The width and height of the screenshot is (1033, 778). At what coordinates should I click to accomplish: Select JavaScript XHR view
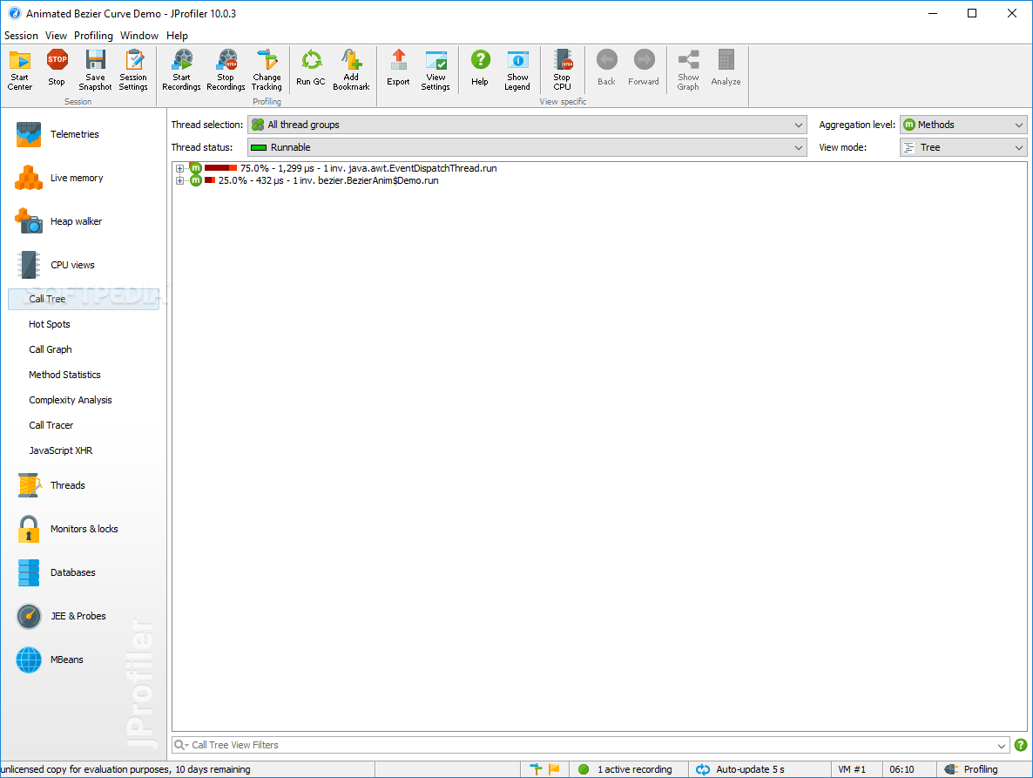click(x=61, y=450)
